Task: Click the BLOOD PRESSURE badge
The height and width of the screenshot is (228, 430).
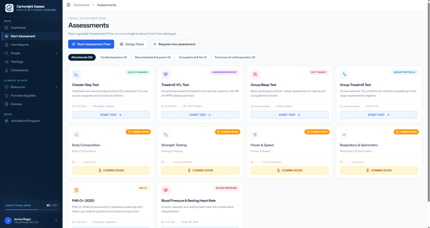Action: [226, 188]
